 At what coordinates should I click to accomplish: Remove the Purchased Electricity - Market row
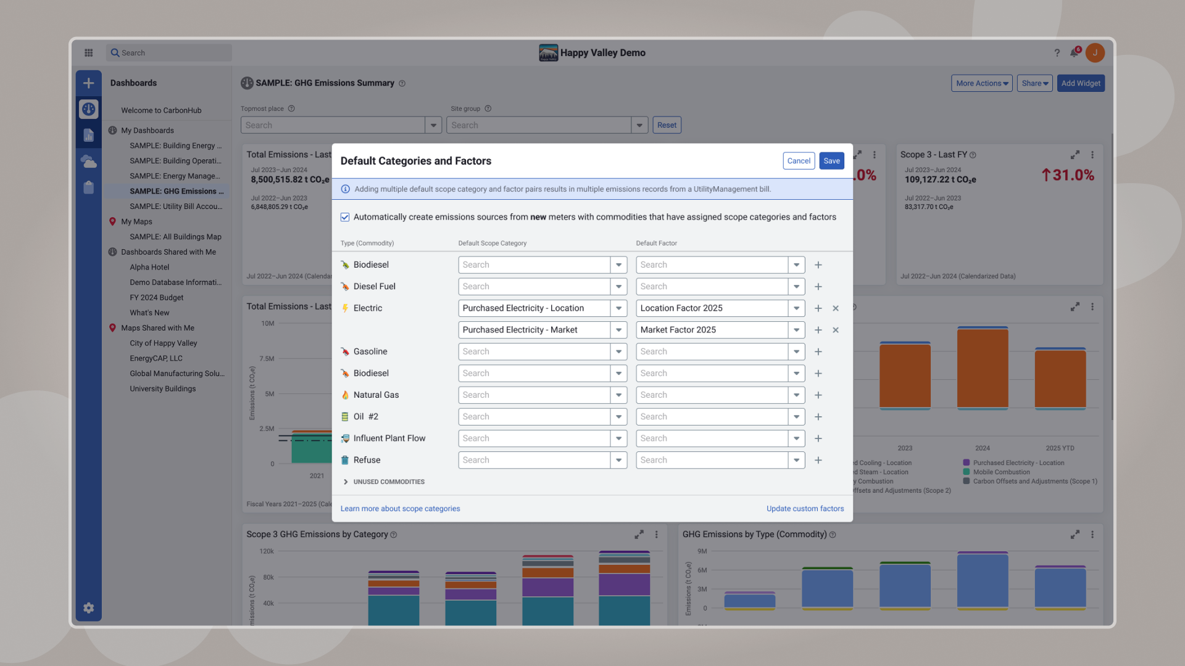(835, 330)
